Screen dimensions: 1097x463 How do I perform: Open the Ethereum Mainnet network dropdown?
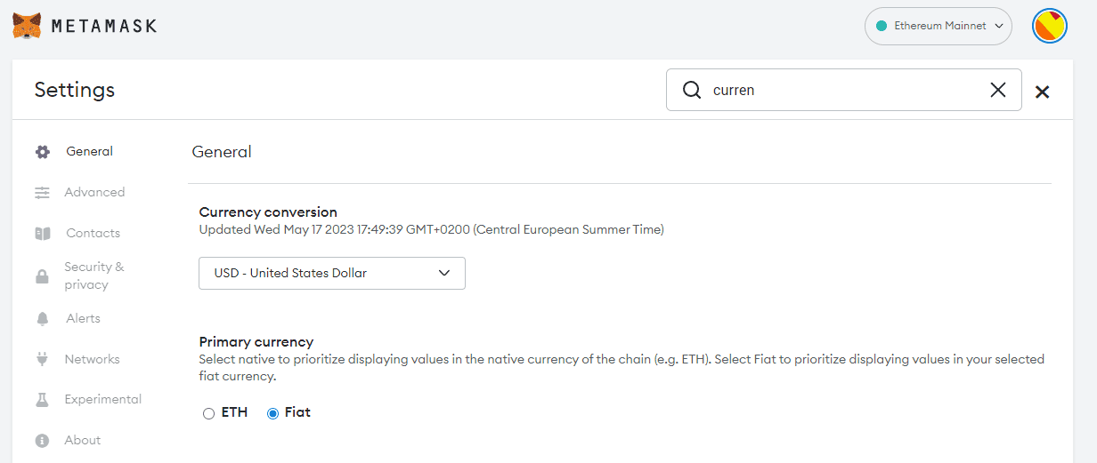coord(938,27)
